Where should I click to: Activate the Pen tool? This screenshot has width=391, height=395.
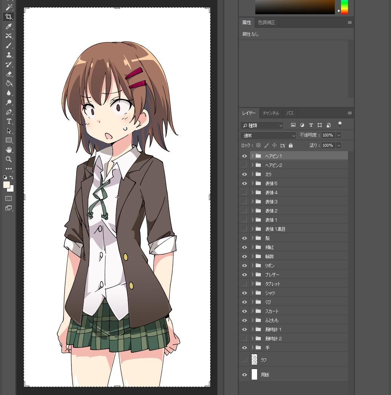pos(9,112)
